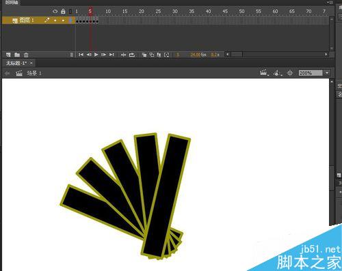
Task: Open the Edit Scene dropdown icon
Action: (264, 73)
